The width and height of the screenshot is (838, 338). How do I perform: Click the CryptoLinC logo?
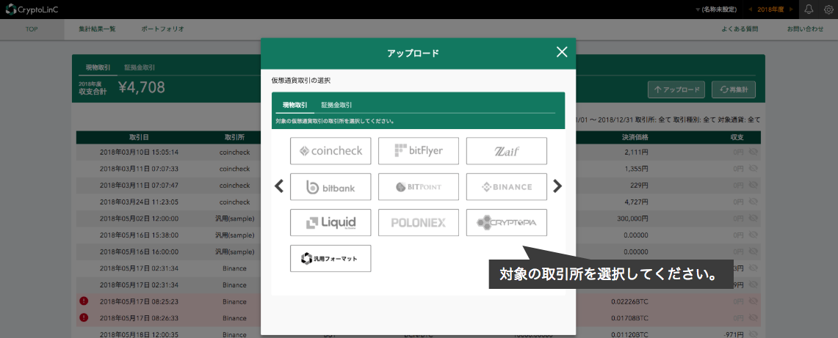point(32,9)
